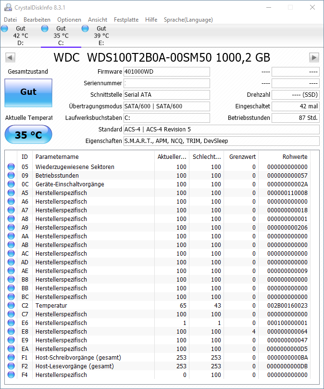Click status orb of row E6
Image resolution: width=324 pixels, height=389 pixels.
(11, 323)
